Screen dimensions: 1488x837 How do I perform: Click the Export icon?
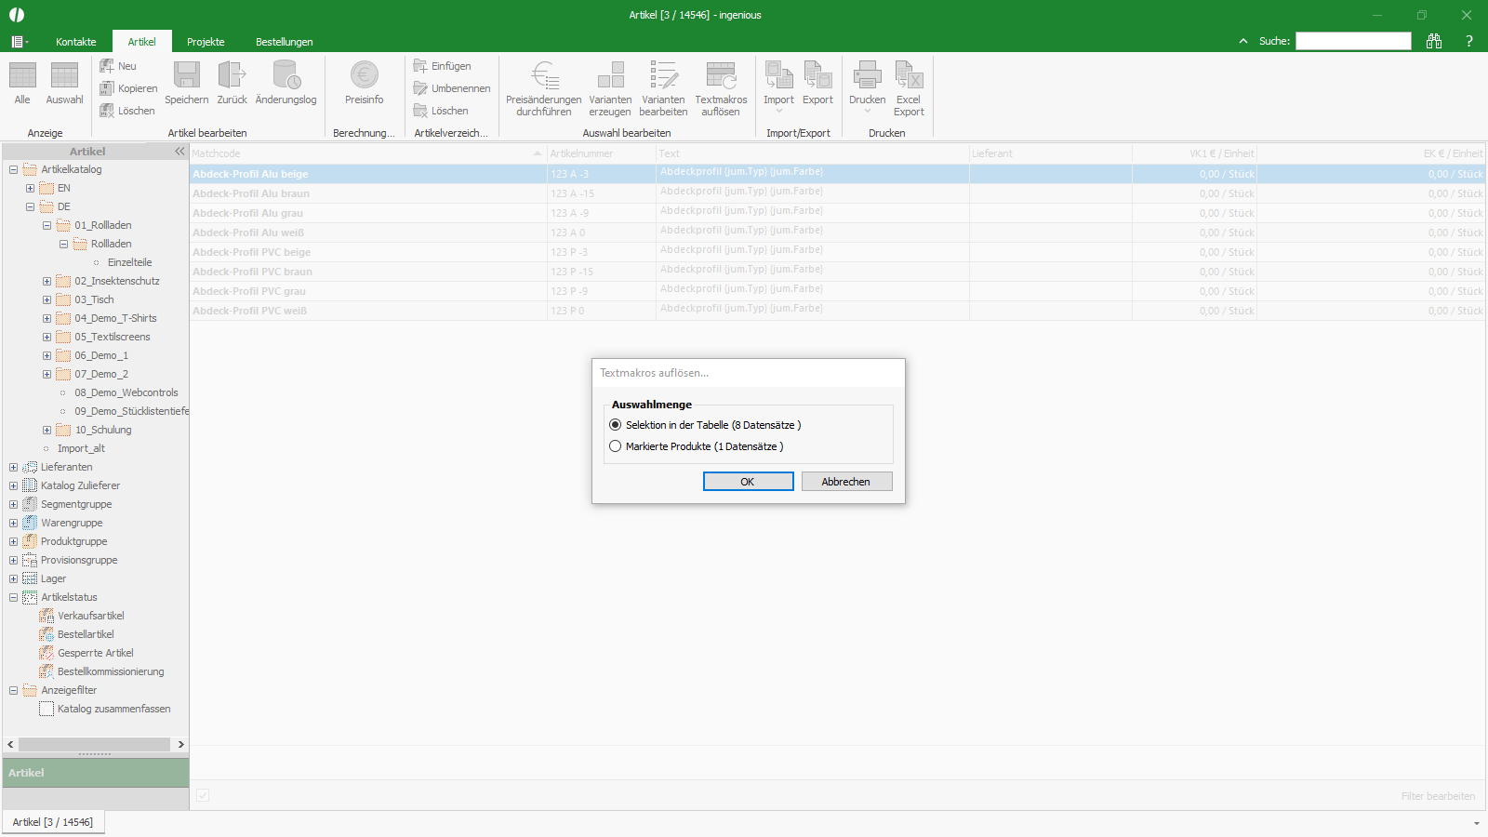pyautogui.click(x=817, y=75)
